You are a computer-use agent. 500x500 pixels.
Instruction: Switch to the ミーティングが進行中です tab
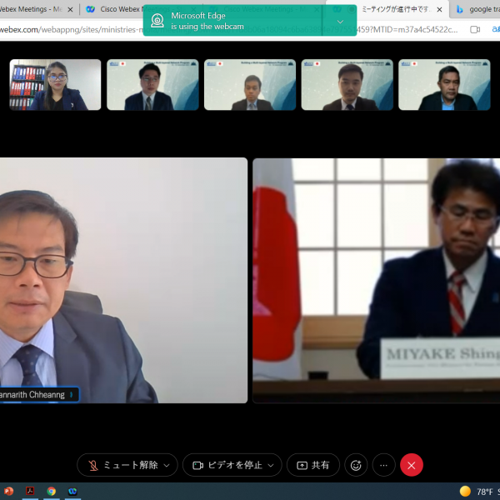coord(394,9)
